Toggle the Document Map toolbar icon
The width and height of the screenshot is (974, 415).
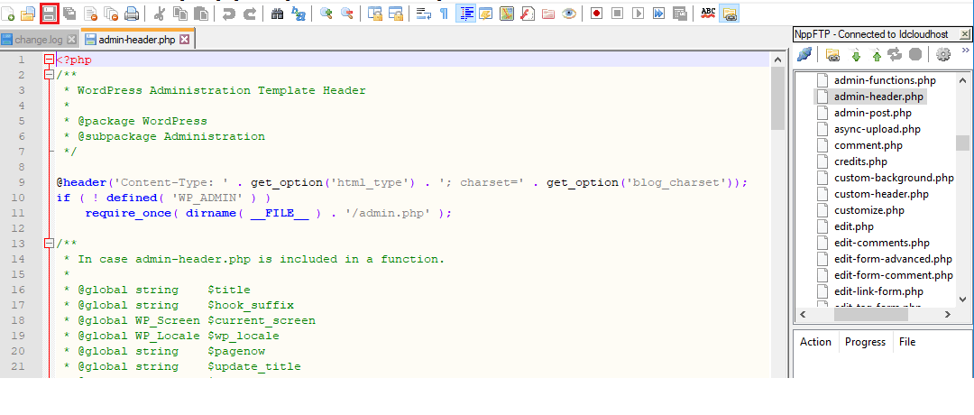click(x=507, y=13)
